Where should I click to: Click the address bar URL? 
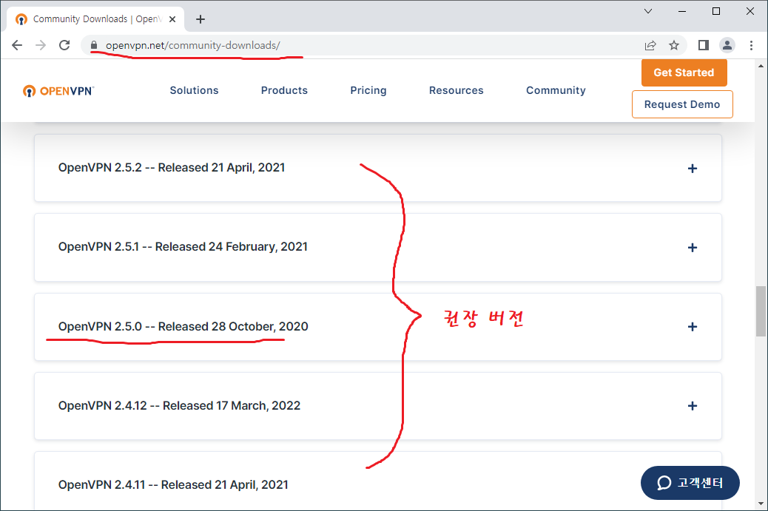193,46
